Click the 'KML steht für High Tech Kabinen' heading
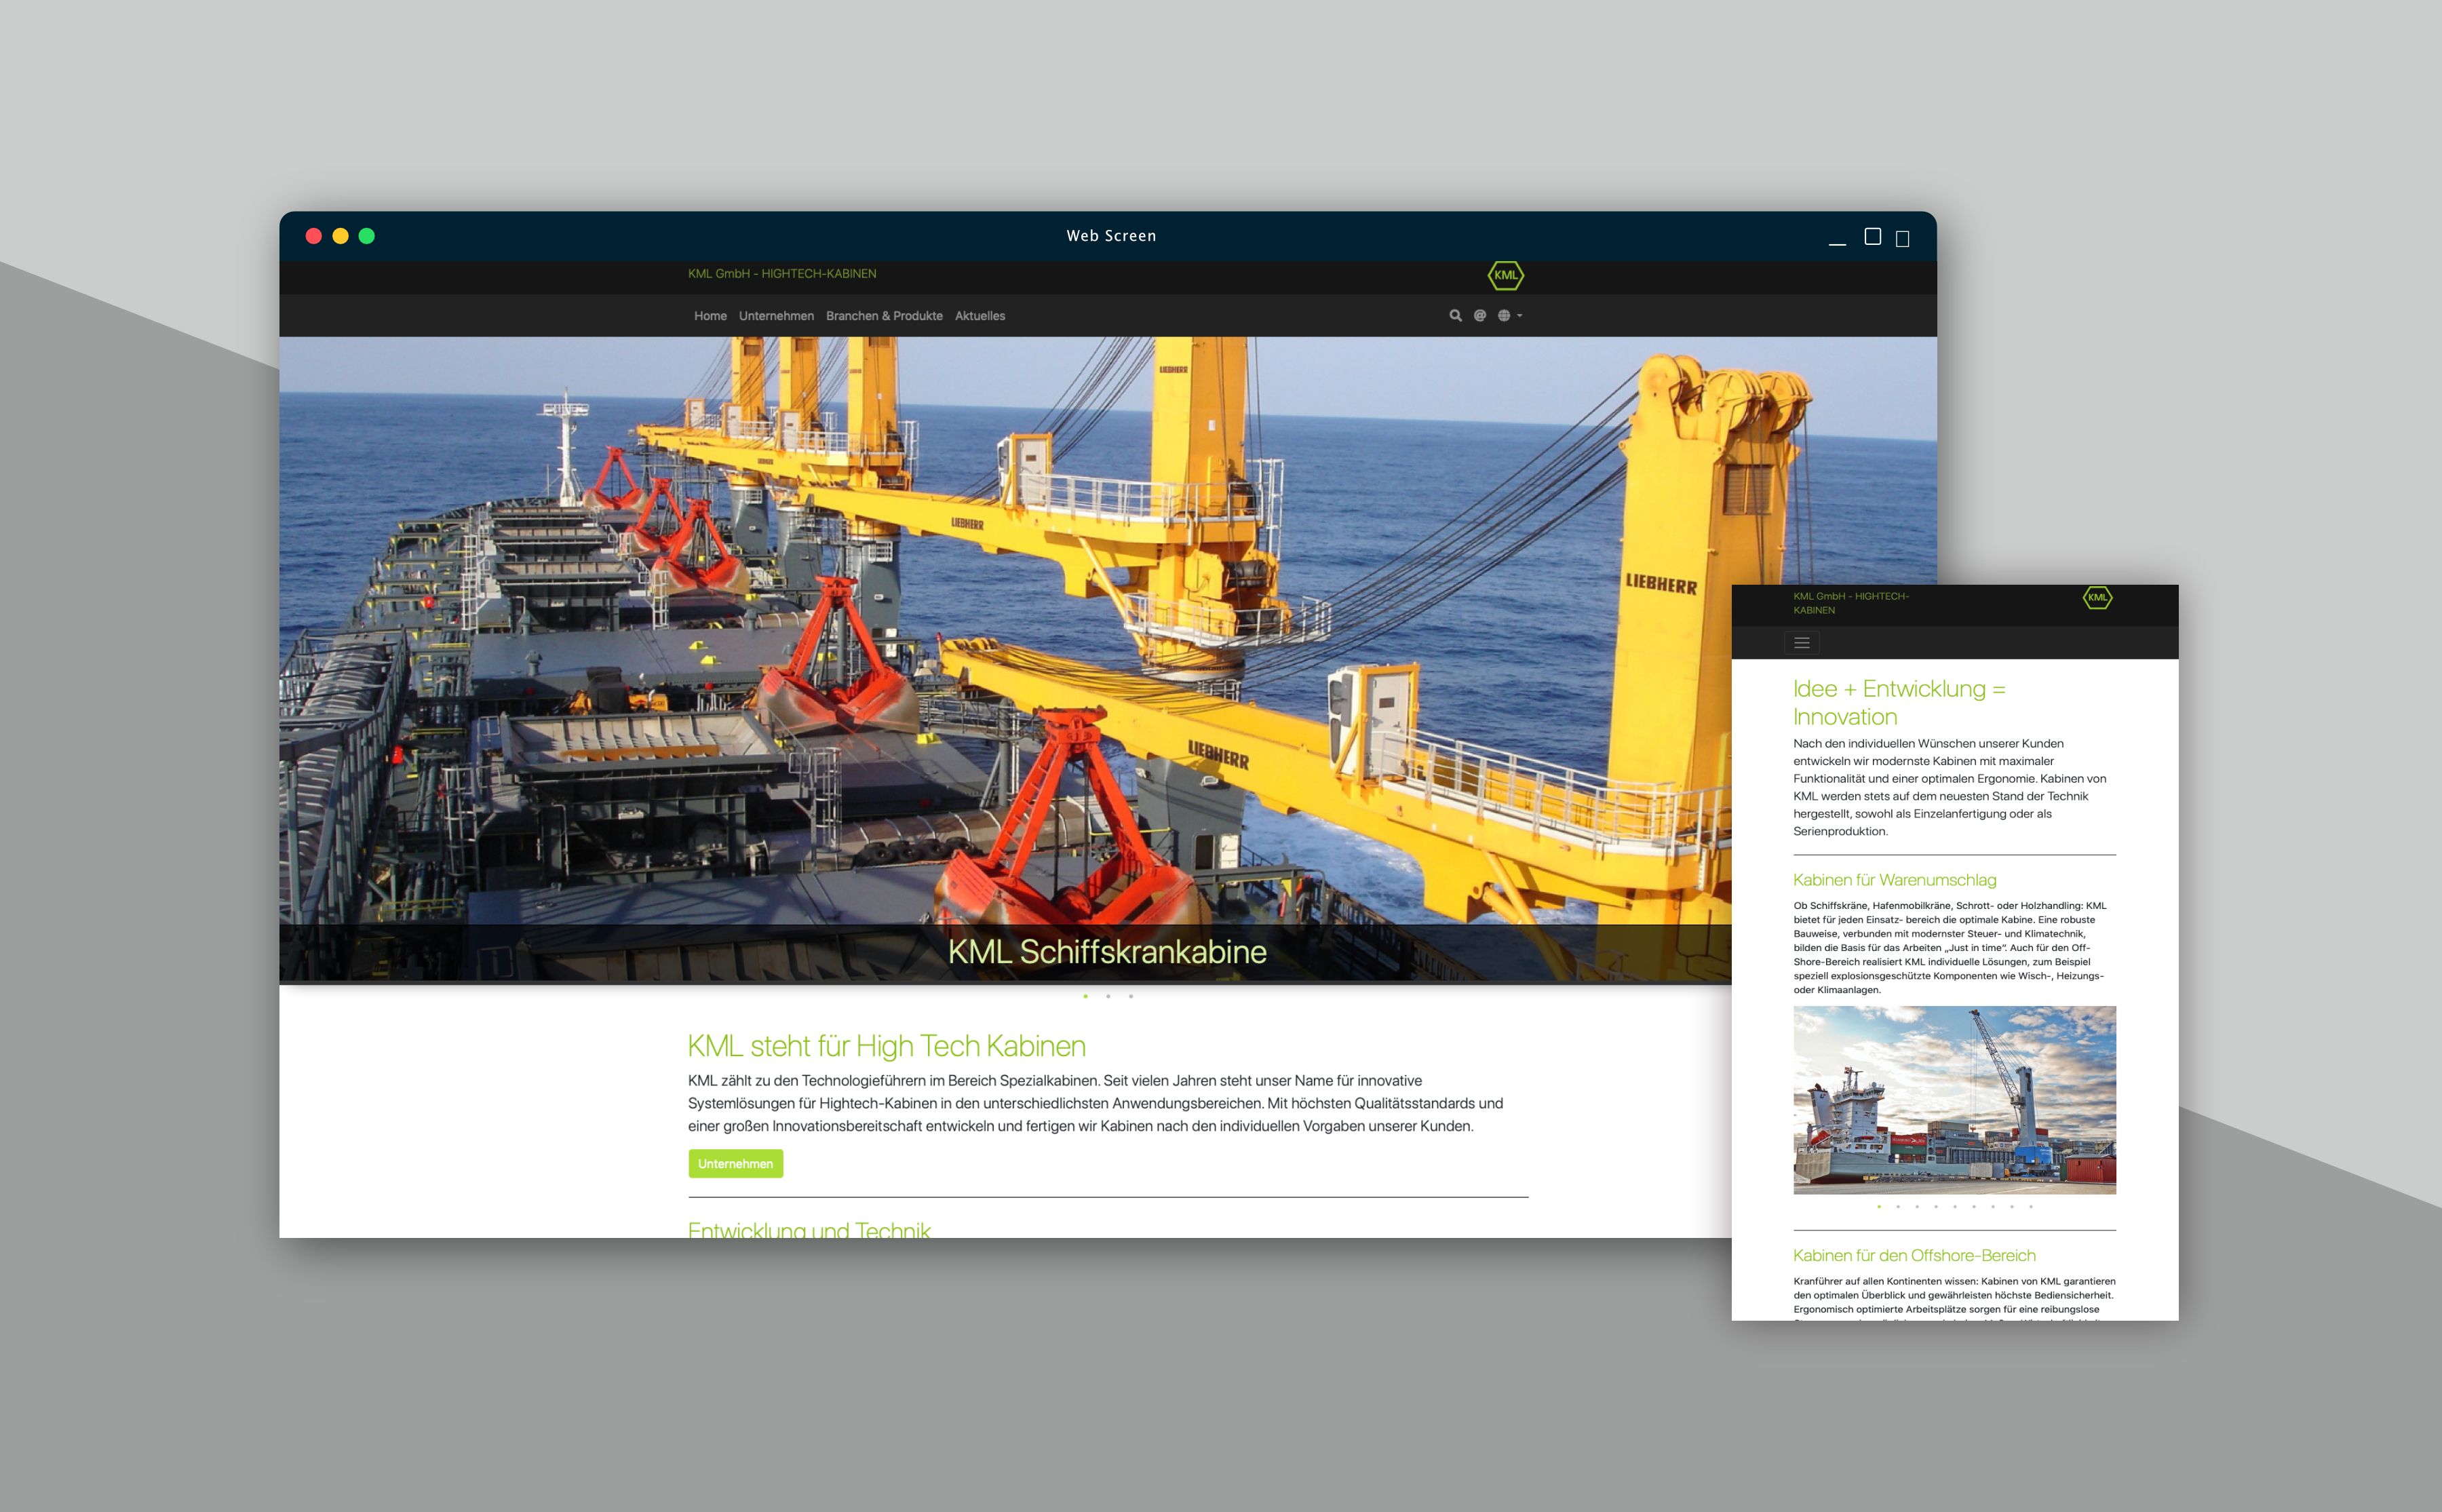 pyautogui.click(x=887, y=1046)
